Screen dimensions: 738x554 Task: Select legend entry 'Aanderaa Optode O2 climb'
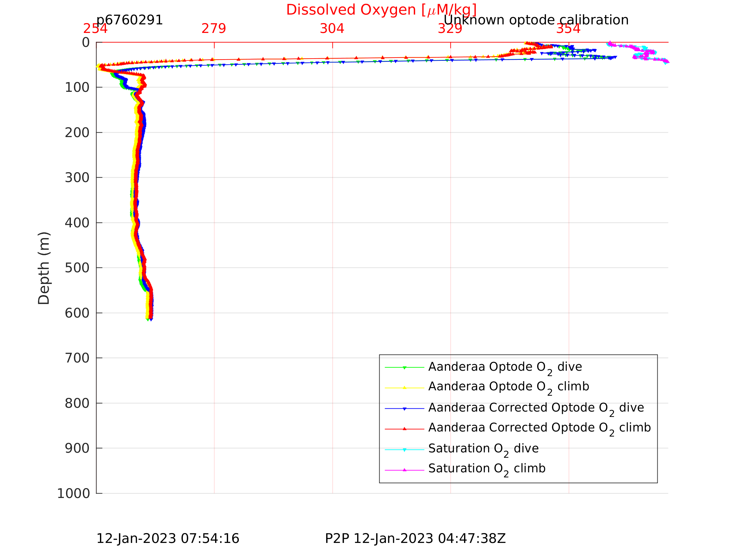pyautogui.click(x=509, y=387)
